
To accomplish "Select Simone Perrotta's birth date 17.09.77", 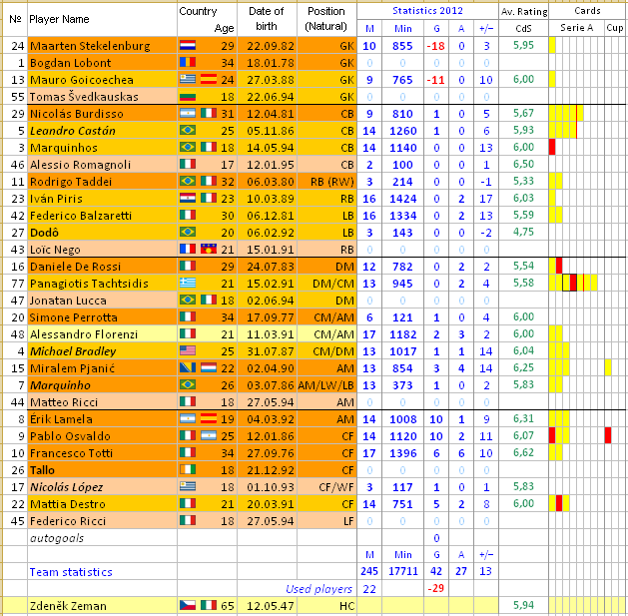I will (267, 317).
